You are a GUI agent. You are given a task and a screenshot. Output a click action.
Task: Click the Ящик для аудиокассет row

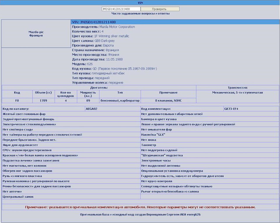coord(71,145)
